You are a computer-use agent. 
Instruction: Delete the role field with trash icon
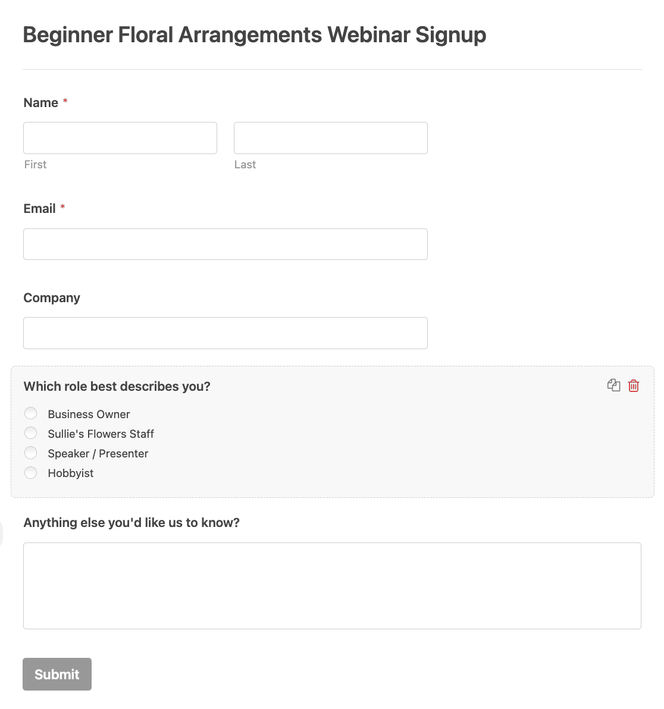[633, 385]
